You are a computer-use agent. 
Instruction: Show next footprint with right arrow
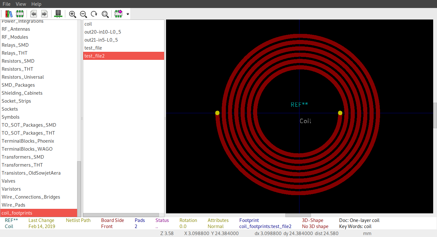(44, 14)
